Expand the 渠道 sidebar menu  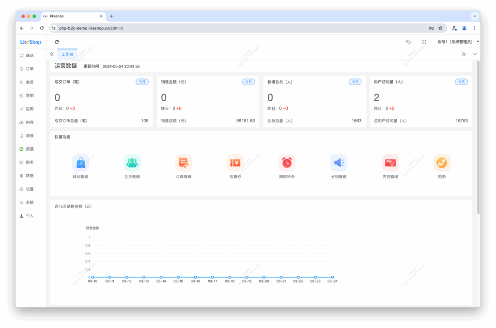[29, 149]
